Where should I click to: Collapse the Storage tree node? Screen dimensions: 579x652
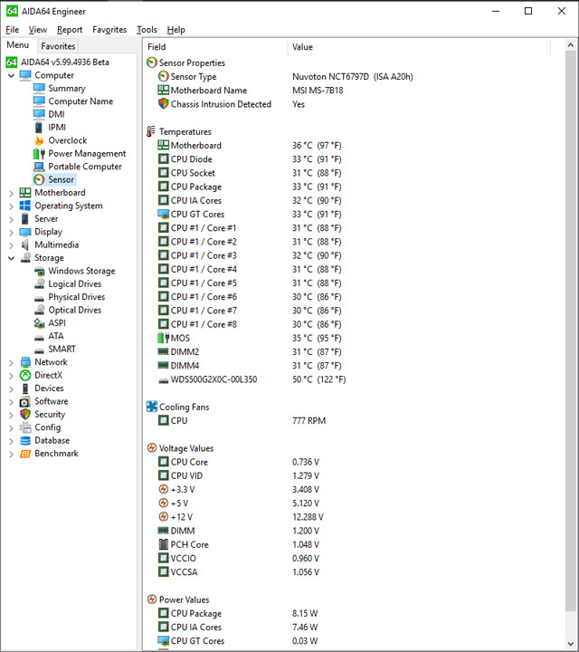(11, 258)
